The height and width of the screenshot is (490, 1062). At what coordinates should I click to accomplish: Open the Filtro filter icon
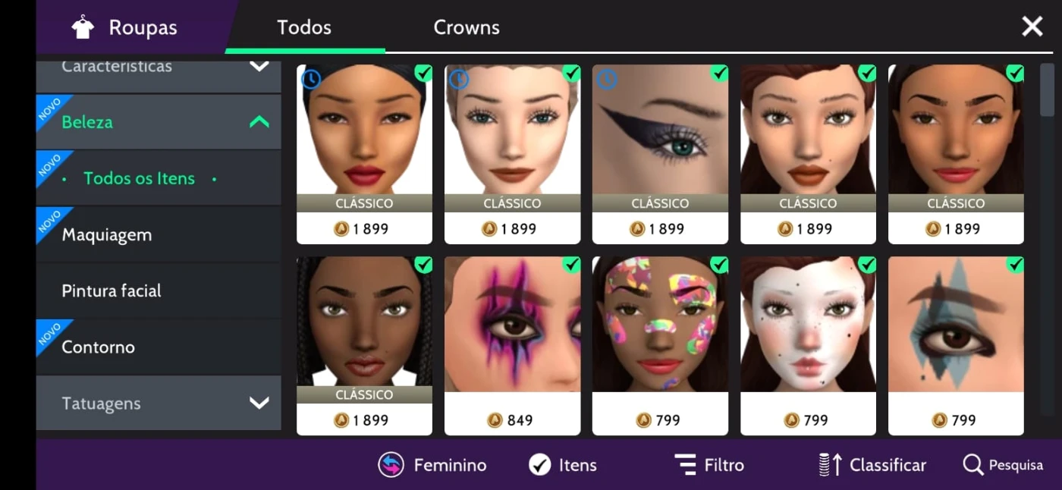pyautogui.click(x=686, y=465)
